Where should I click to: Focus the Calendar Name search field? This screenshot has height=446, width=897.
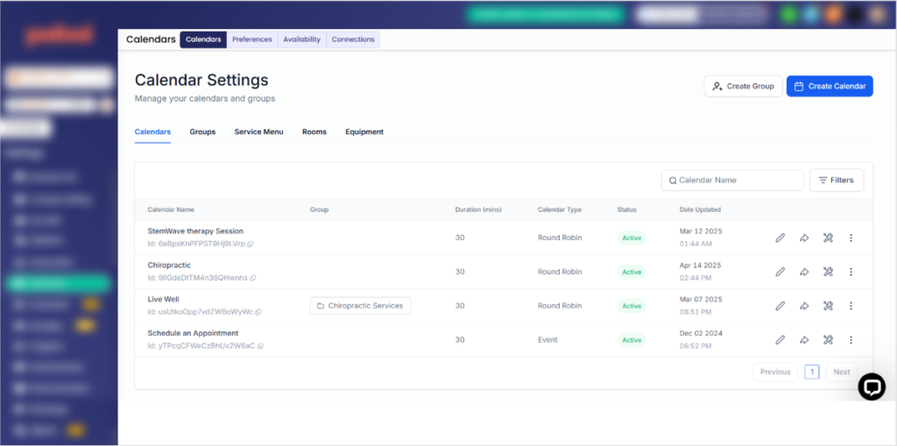[x=732, y=181]
